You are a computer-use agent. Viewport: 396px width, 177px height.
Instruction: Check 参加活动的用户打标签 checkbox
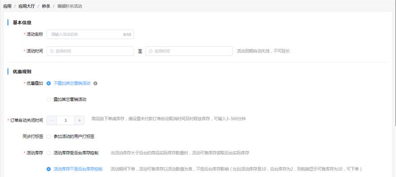(x=49, y=136)
